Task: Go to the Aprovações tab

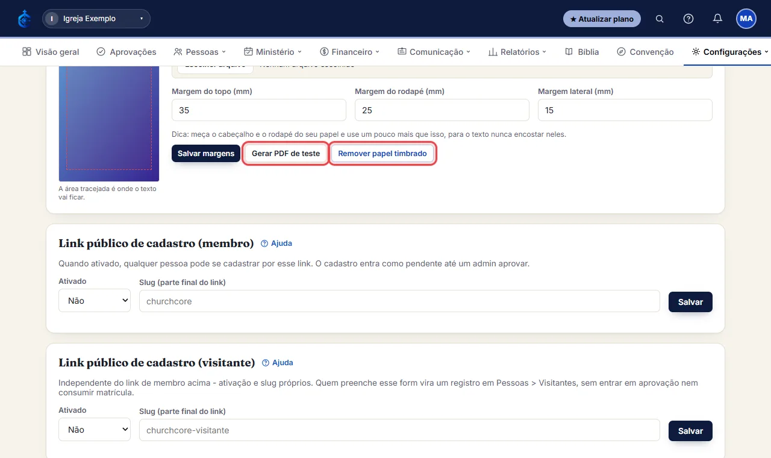Action: [126, 52]
